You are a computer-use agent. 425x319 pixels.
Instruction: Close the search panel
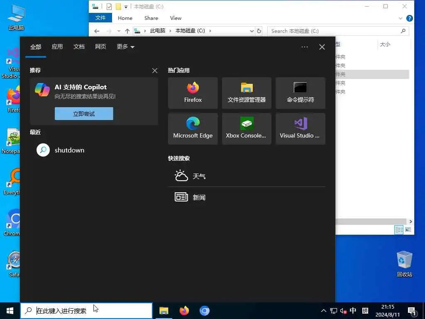pyautogui.click(x=322, y=47)
